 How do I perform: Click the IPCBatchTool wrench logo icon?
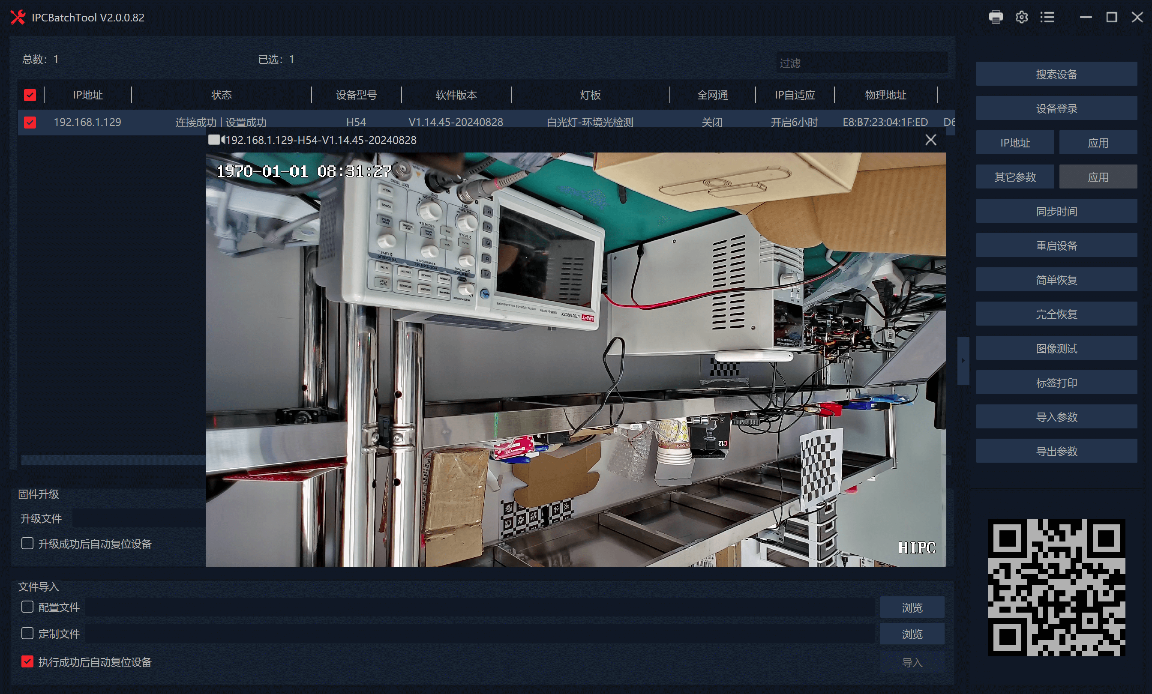17,17
